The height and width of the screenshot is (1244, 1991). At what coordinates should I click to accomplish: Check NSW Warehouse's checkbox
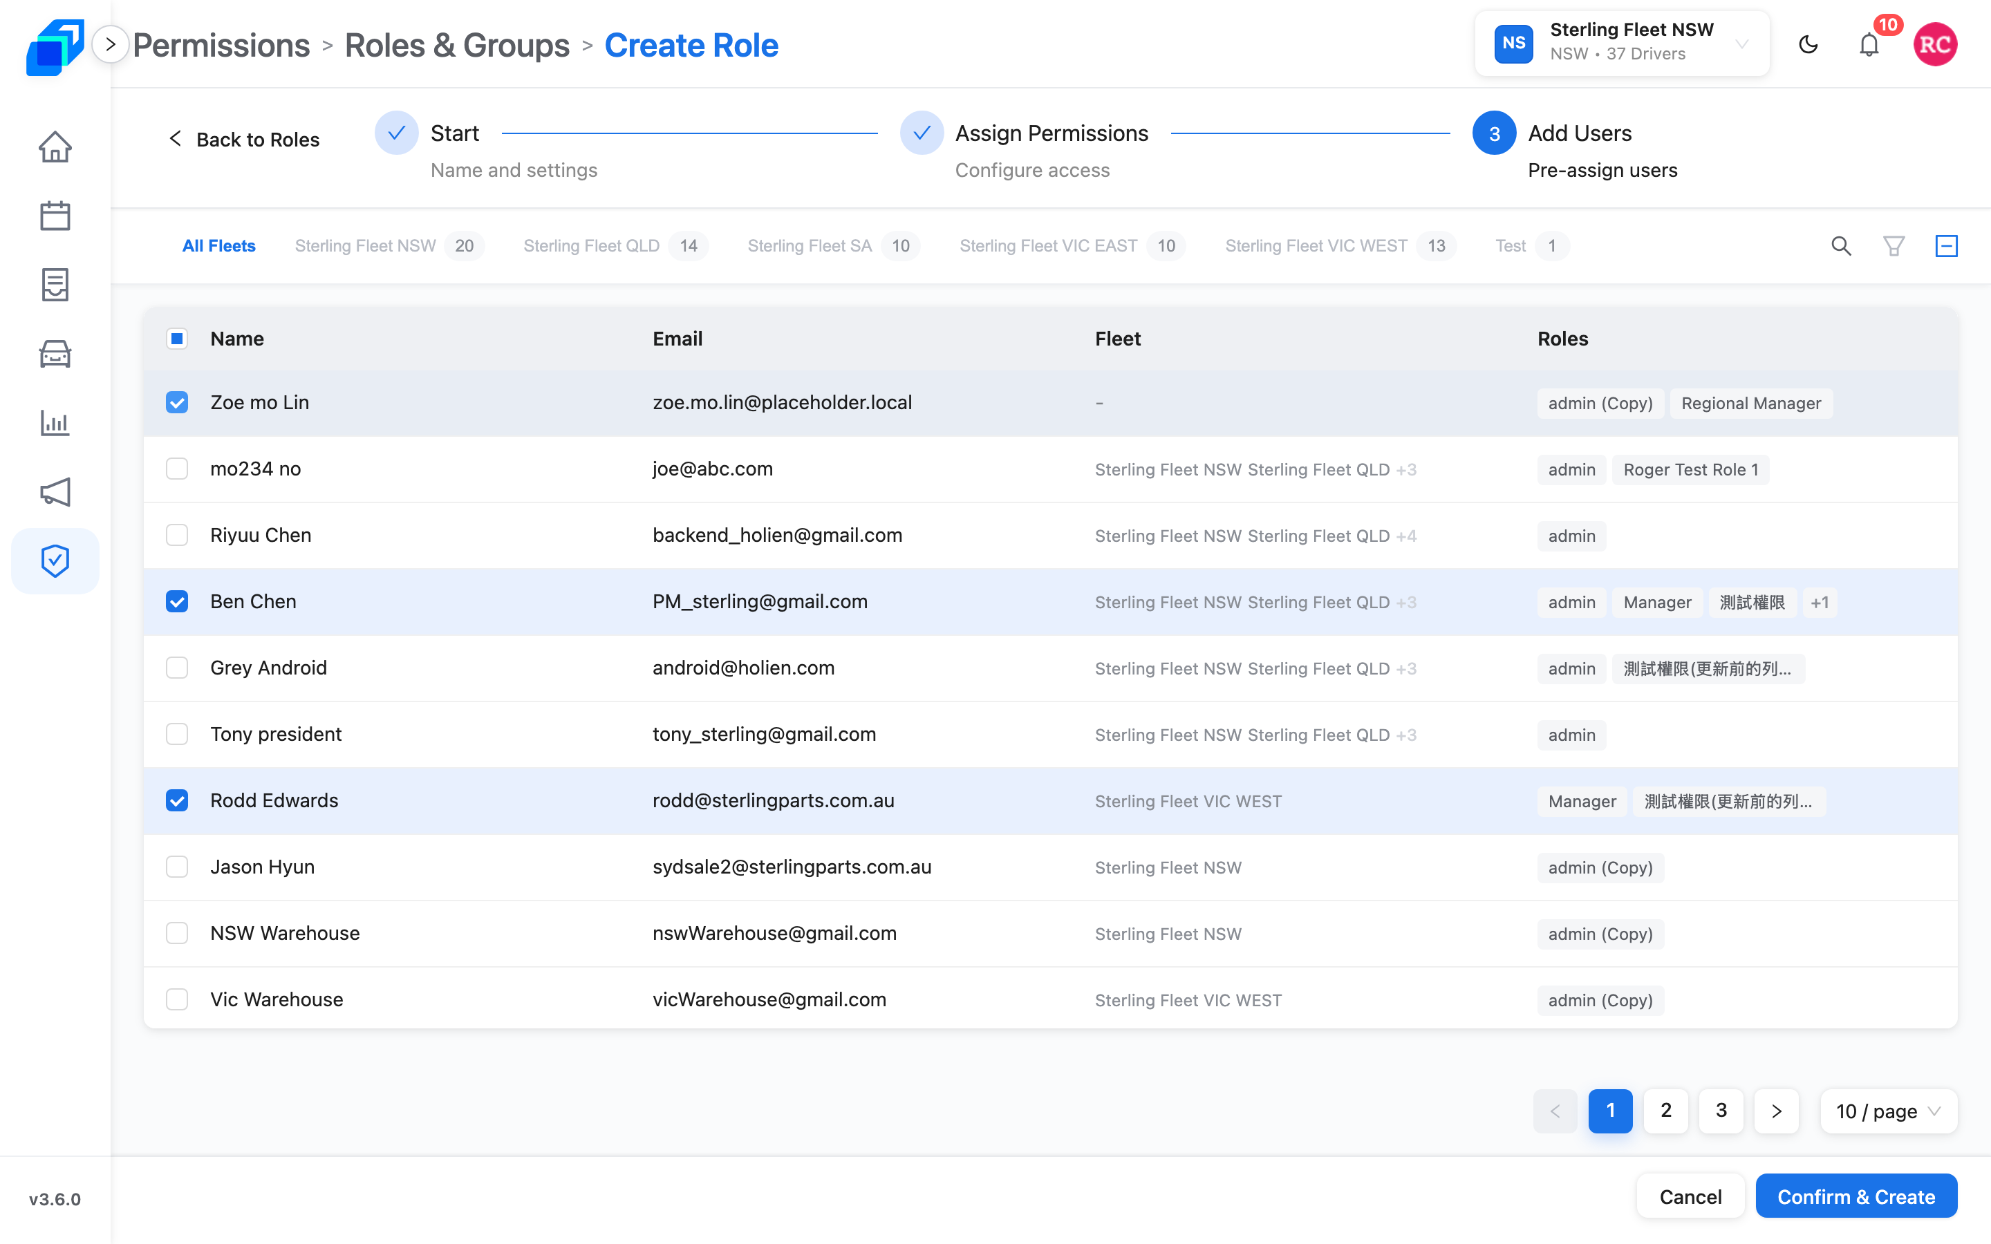177,934
